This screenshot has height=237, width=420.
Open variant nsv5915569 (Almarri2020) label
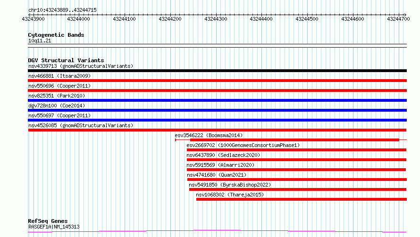point(220,165)
